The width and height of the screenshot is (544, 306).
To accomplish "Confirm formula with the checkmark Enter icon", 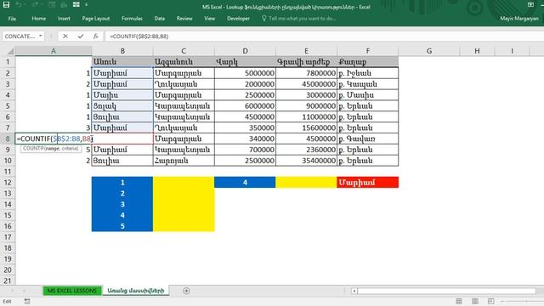I will [81, 36].
